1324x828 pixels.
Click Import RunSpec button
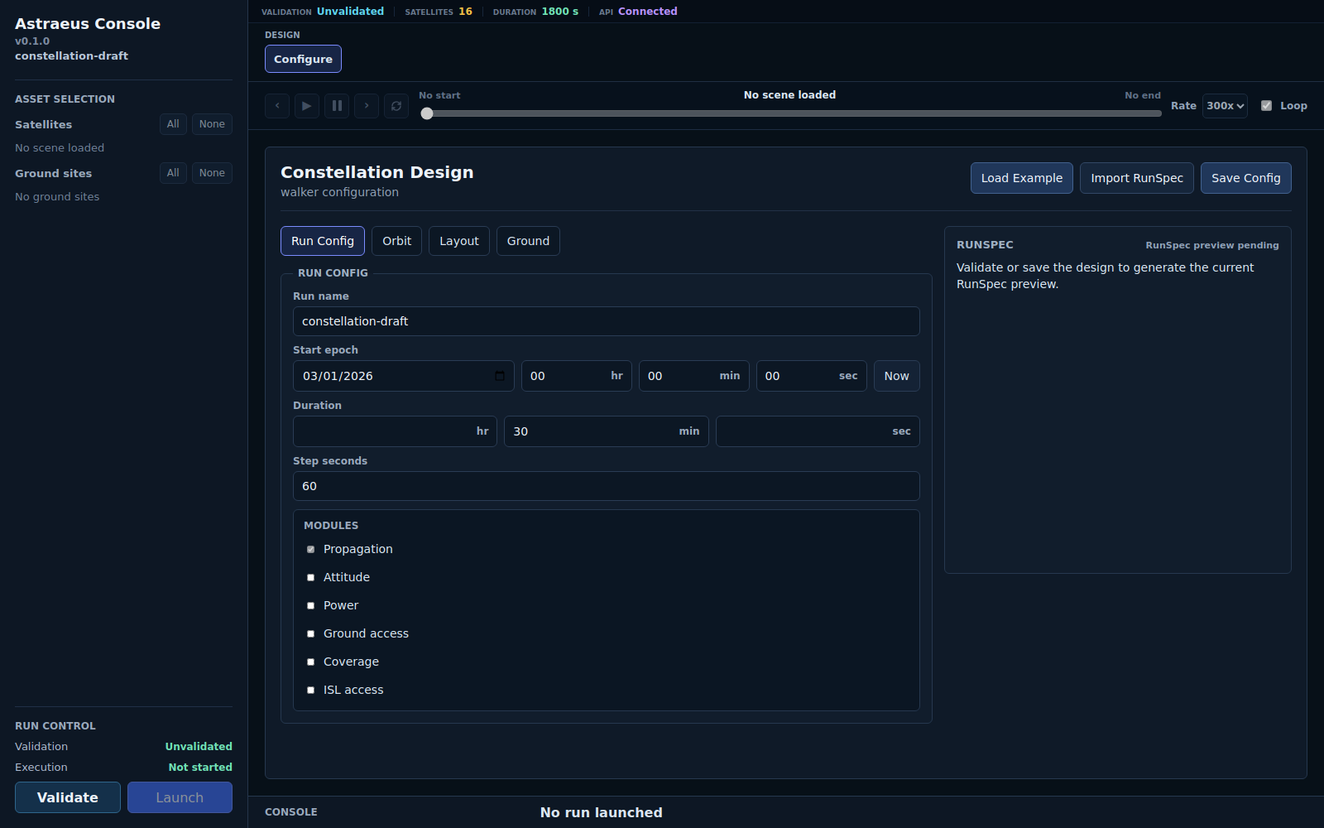(x=1137, y=178)
